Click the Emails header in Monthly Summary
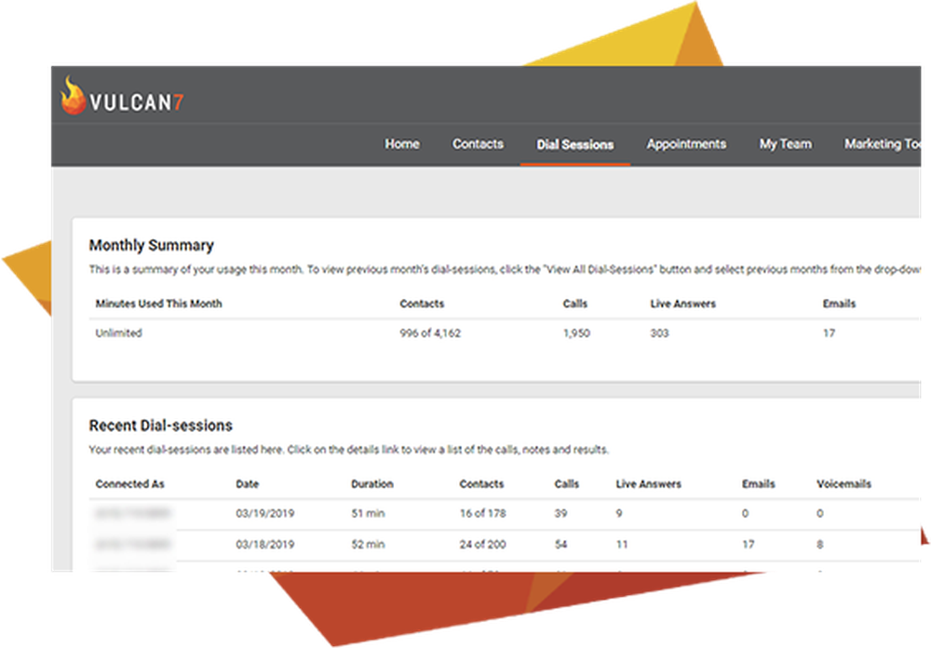The width and height of the screenshot is (931, 648). (x=839, y=304)
